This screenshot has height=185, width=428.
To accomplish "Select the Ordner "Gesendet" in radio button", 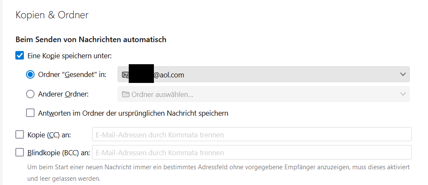I will 30,74.
